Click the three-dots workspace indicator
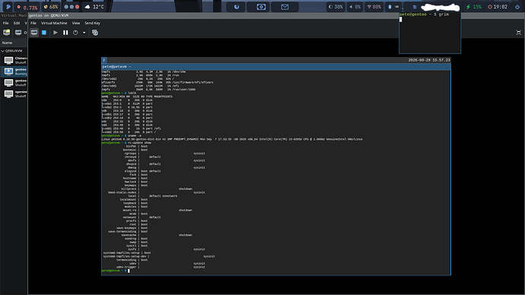Screen dimensions: 525x295 coord(72,7)
